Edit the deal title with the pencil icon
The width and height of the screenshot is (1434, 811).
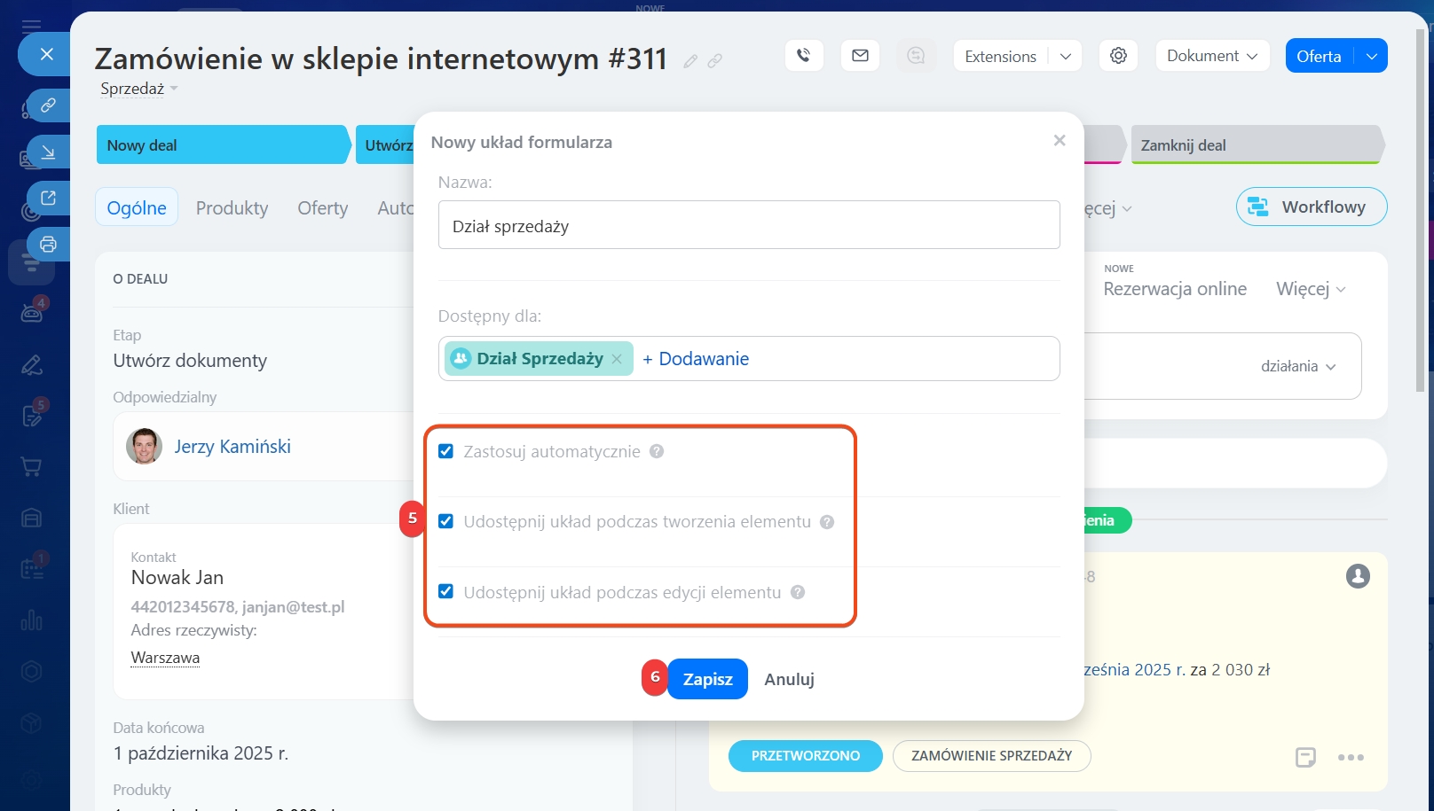tap(690, 60)
